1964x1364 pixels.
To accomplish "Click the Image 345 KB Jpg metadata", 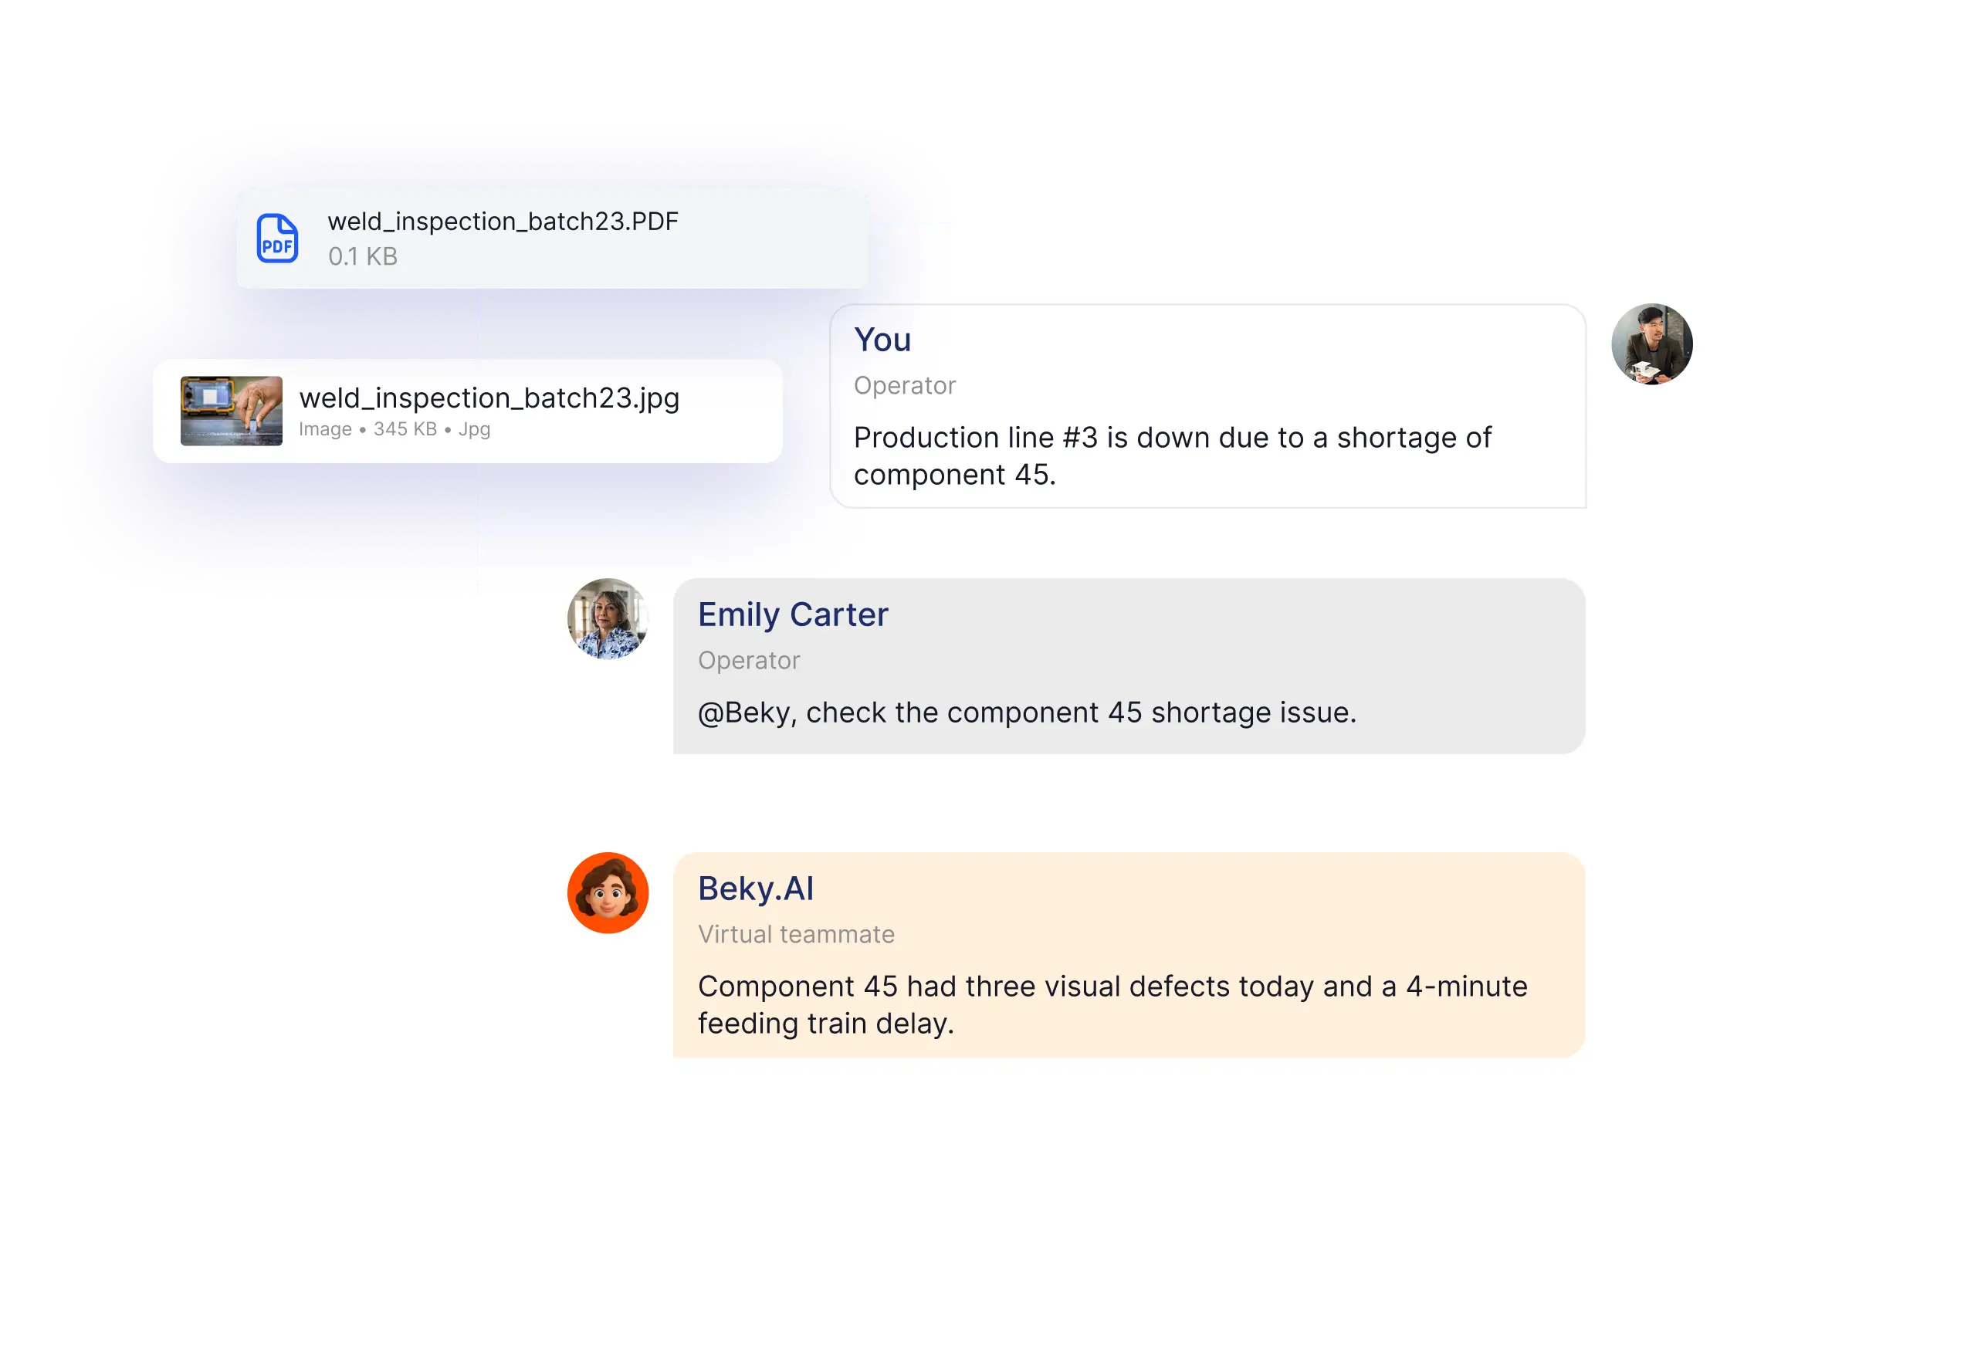I will point(394,429).
